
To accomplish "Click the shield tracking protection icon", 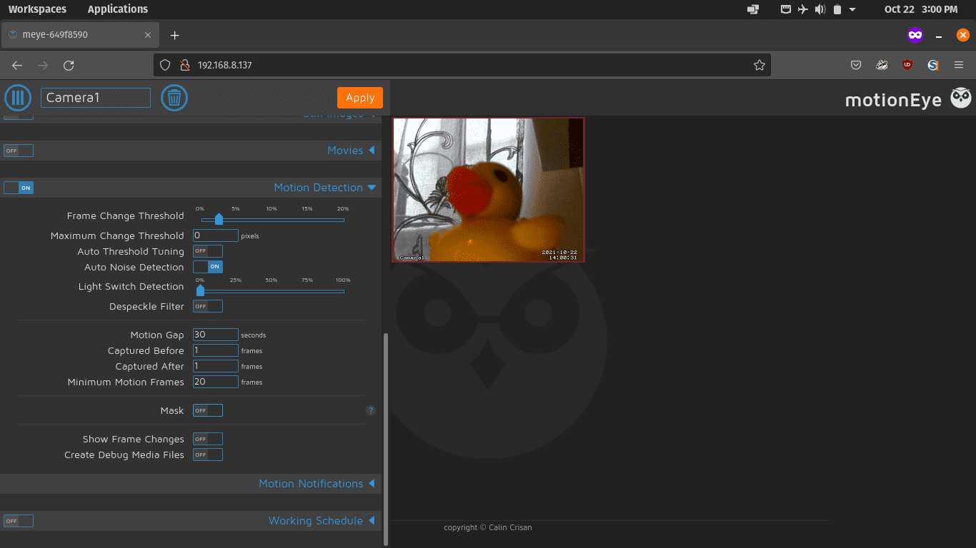I will pos(165,65).
